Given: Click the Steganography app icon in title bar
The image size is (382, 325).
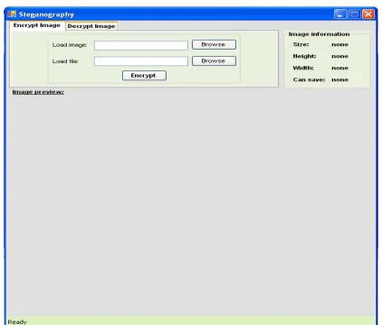Looking at the screenshot, I should pos(12,14).
